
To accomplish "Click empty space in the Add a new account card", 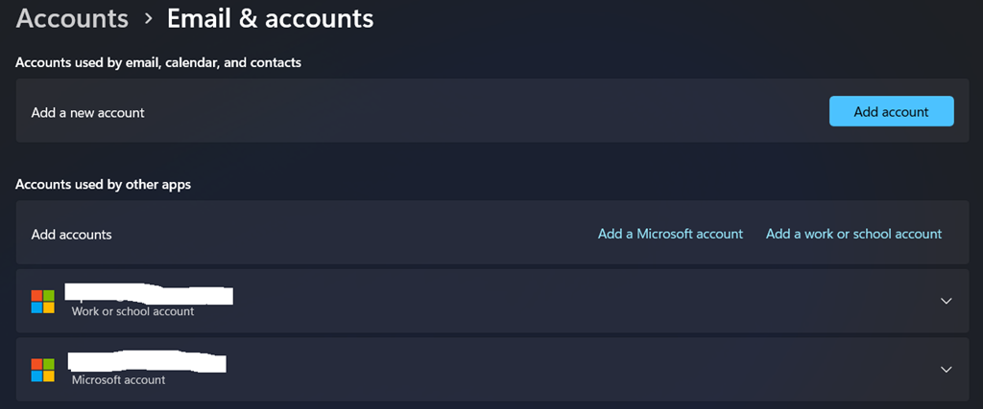I will click(x=480, y=112).
